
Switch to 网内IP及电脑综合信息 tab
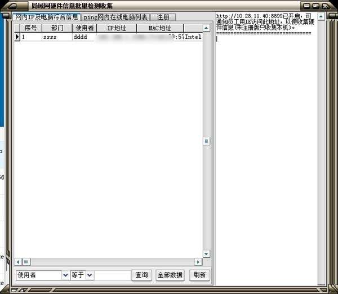click(46, 17)
